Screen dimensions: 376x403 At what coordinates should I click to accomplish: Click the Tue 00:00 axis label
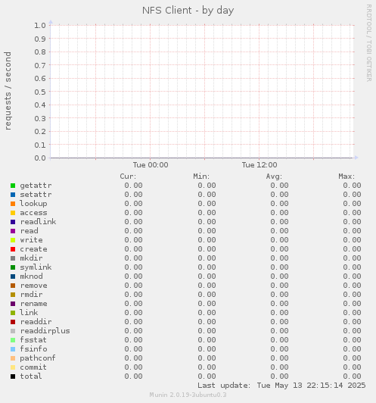pyautogui.click(x=151, y=165)
